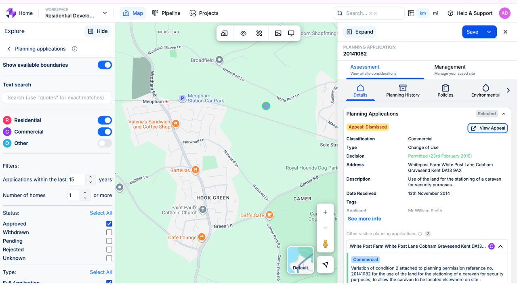This screenshot has height=291, width=517.
Task: Uncheck the Approved status checkbox
Action: tap(109, 224)
